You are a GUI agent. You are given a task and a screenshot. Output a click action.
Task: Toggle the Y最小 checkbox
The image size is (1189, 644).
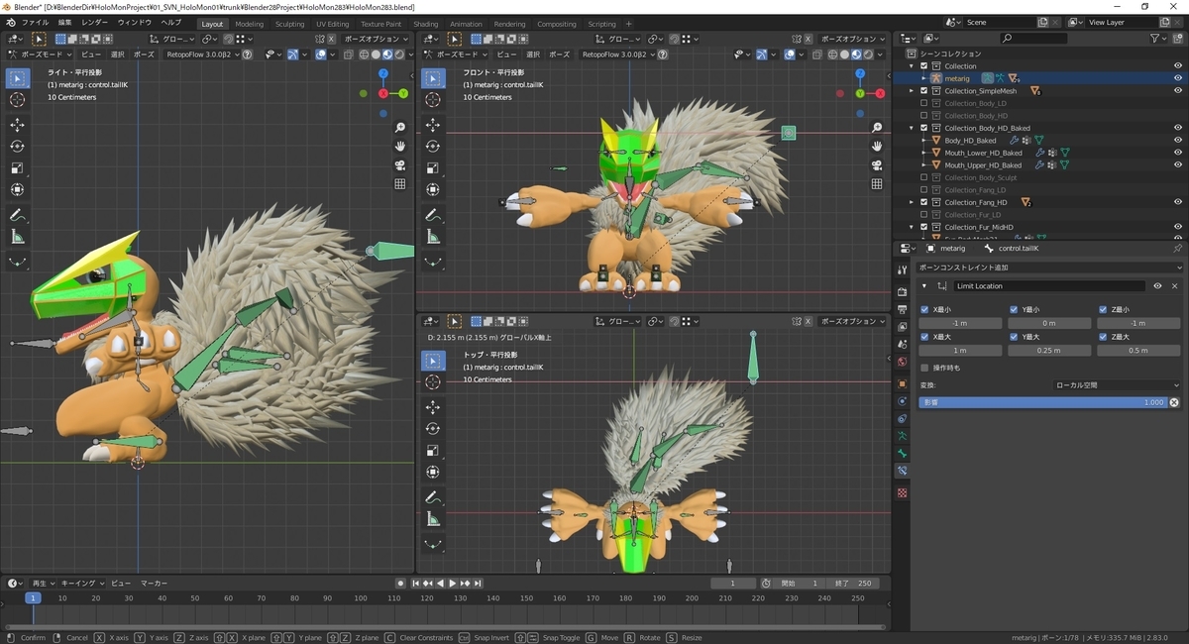point(1014,309)
